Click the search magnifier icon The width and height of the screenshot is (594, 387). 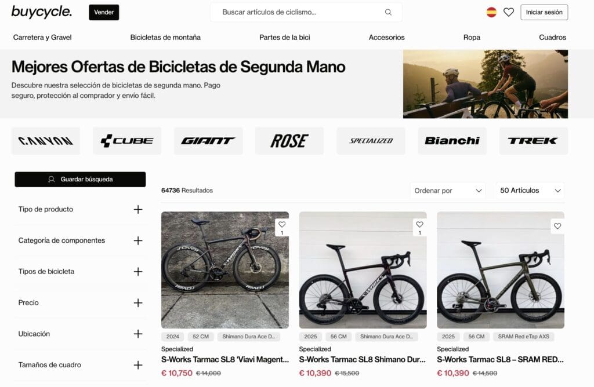[x=388, y=12]
